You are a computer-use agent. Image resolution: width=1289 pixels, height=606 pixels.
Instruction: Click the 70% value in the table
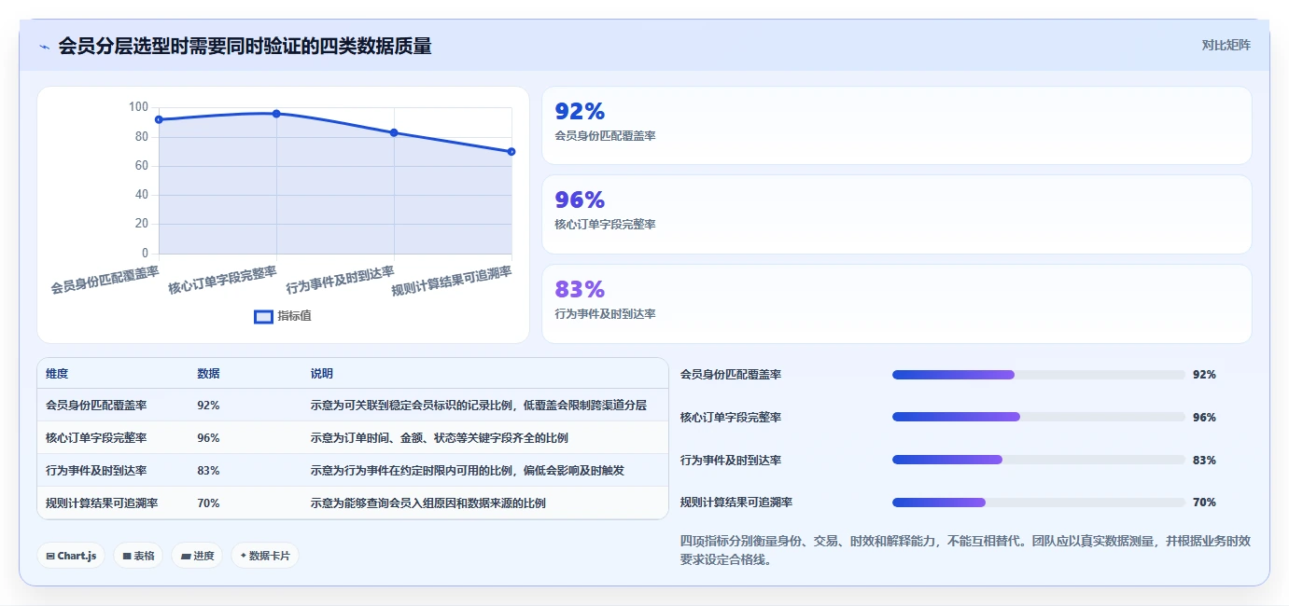click(208, 503)
